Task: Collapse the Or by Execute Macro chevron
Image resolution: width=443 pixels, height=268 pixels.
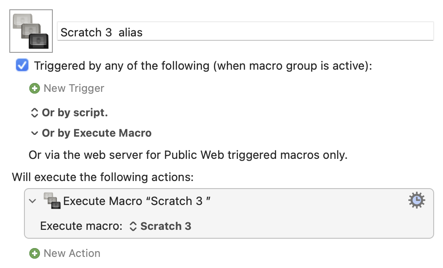Action: (x=34, y=133)
